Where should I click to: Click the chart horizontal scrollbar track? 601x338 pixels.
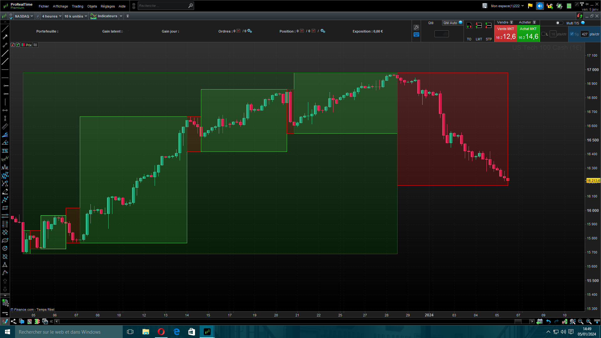(282, 321)
